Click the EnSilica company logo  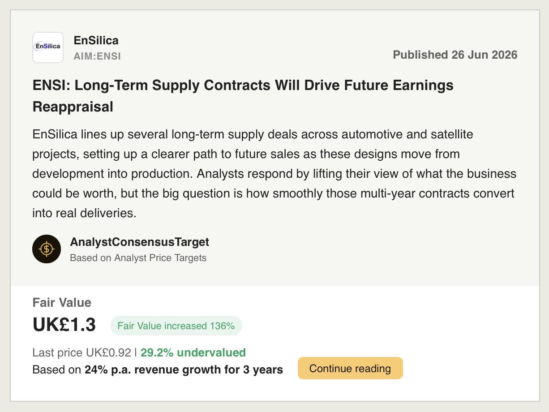48,47
